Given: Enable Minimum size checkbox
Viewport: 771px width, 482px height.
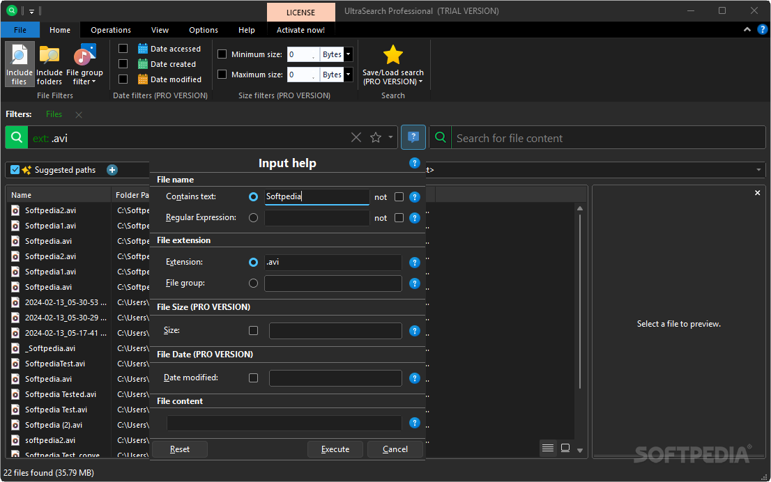Looking at the screenshot, I should tap(222, 54).
